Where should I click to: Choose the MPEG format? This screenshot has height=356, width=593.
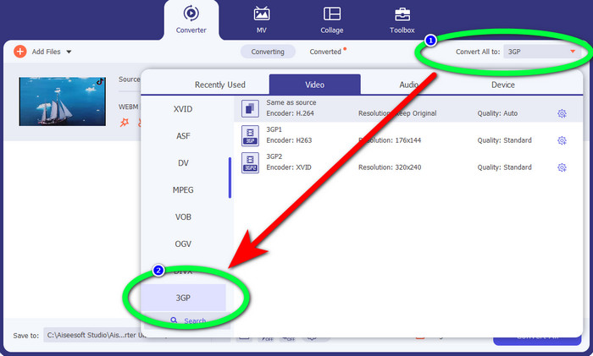(183, 190)
